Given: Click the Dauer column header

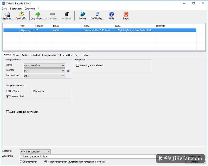Looking at the screenshot, I should (67, 26).
